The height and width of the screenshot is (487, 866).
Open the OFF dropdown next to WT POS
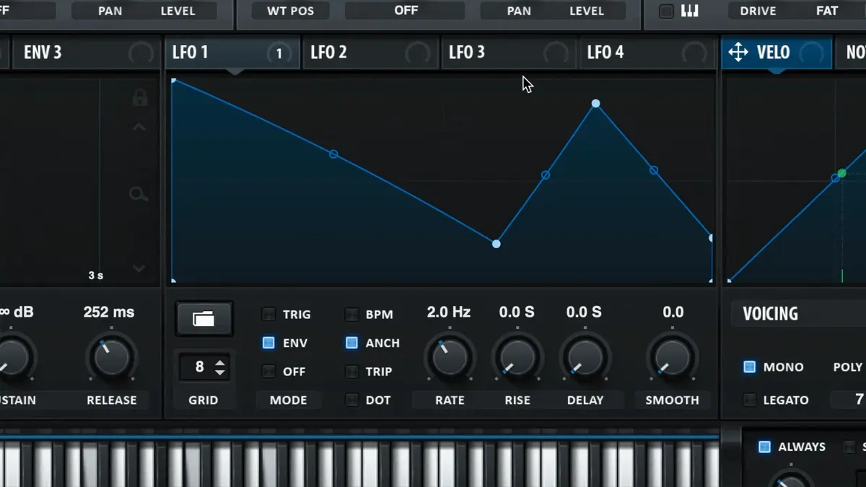406,10
